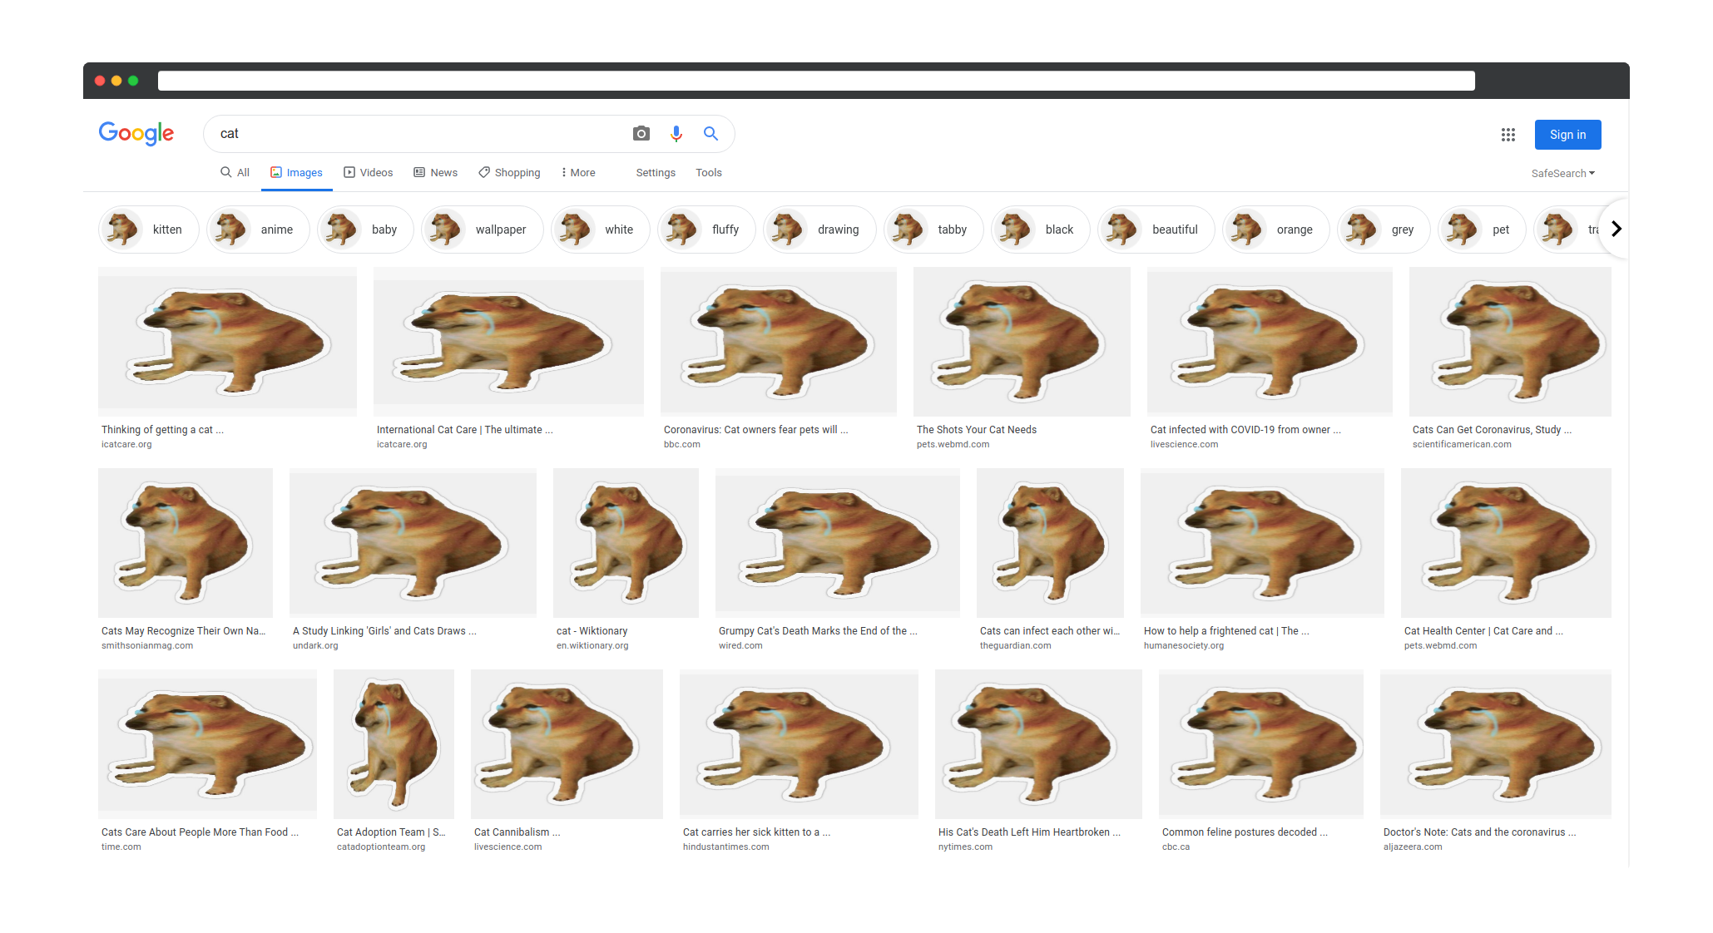Open the SafeSearch dropdown
The image size is (1713, 933).
click(x=1562, y=173)
